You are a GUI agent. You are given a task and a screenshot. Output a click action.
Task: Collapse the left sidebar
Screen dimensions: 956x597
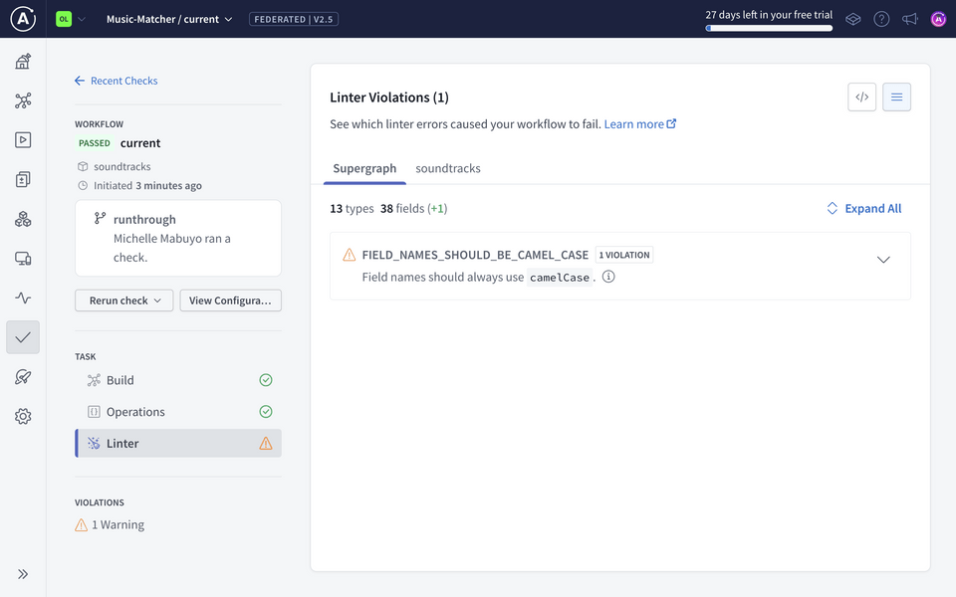[x=22, y=573]
